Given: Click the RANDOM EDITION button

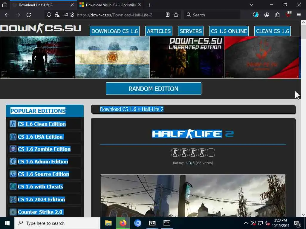Looking at the screenshot, I should coord(154,89).
